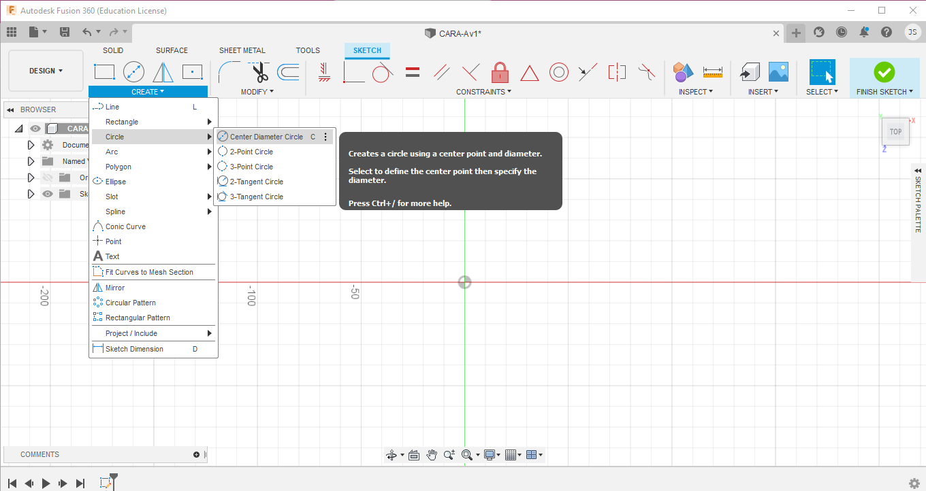Apply the Concentric constraint
Screen dimensions: 926x491
point(559,71)
